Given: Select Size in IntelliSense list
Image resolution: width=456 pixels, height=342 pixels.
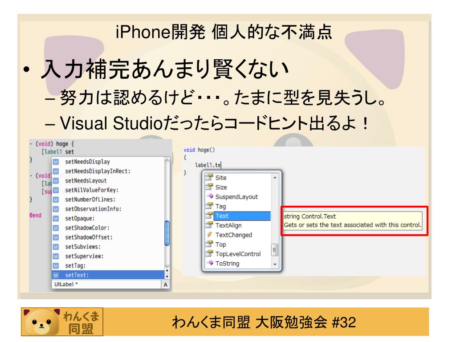Looking at the screenshot, I should coord(221,187).
